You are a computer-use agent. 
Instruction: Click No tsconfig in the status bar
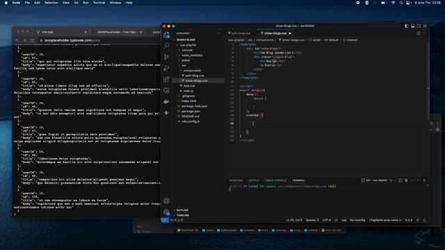[357, 220]
